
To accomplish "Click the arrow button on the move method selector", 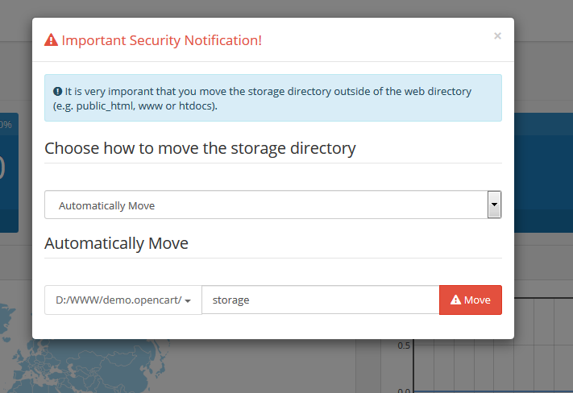I will tap(494, 205).
